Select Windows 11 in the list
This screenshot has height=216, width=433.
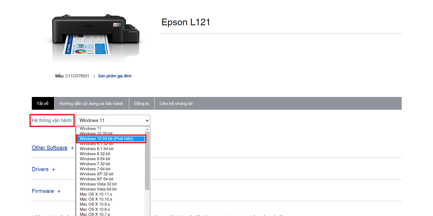[110, 129]
